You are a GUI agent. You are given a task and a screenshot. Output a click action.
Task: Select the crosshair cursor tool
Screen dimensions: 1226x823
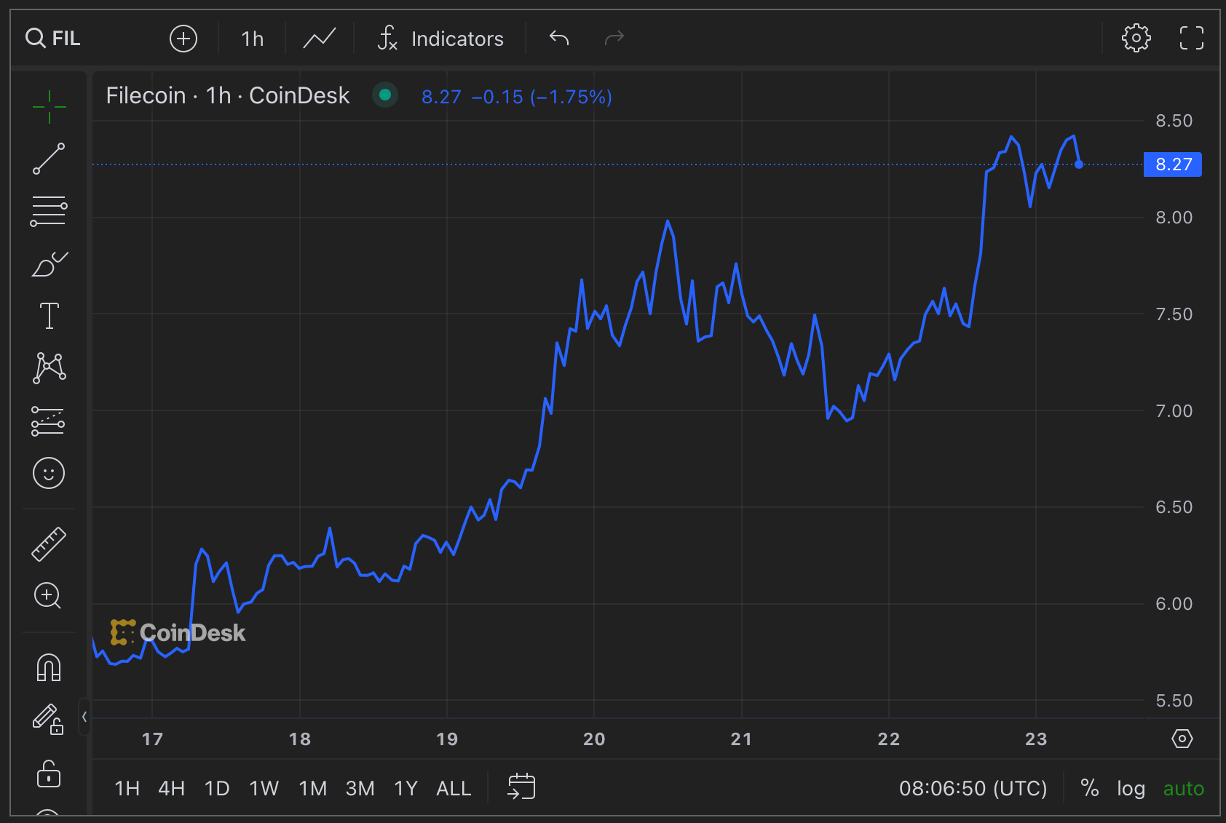pyautogui.click(x=49, y=107)
